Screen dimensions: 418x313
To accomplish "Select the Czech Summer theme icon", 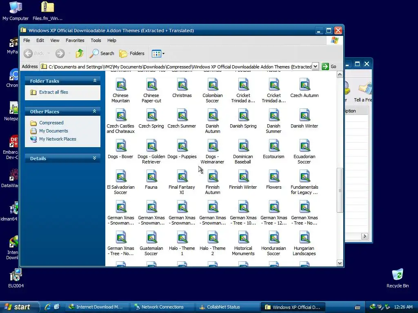I will tap(182, 118).
